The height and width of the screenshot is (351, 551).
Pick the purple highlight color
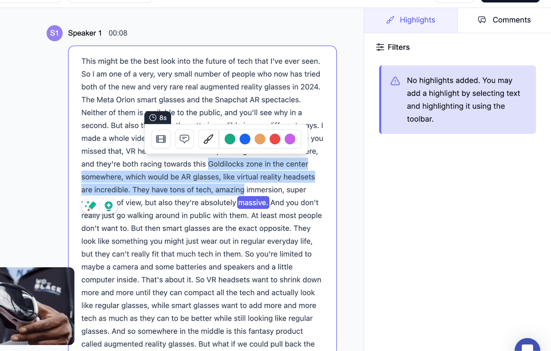[x=290, y=139]
